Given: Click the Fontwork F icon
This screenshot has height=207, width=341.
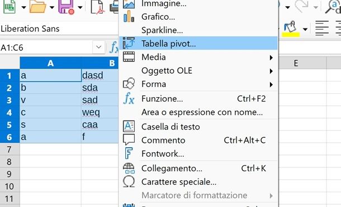Looking at the screenshot, I should click(129, 153).
